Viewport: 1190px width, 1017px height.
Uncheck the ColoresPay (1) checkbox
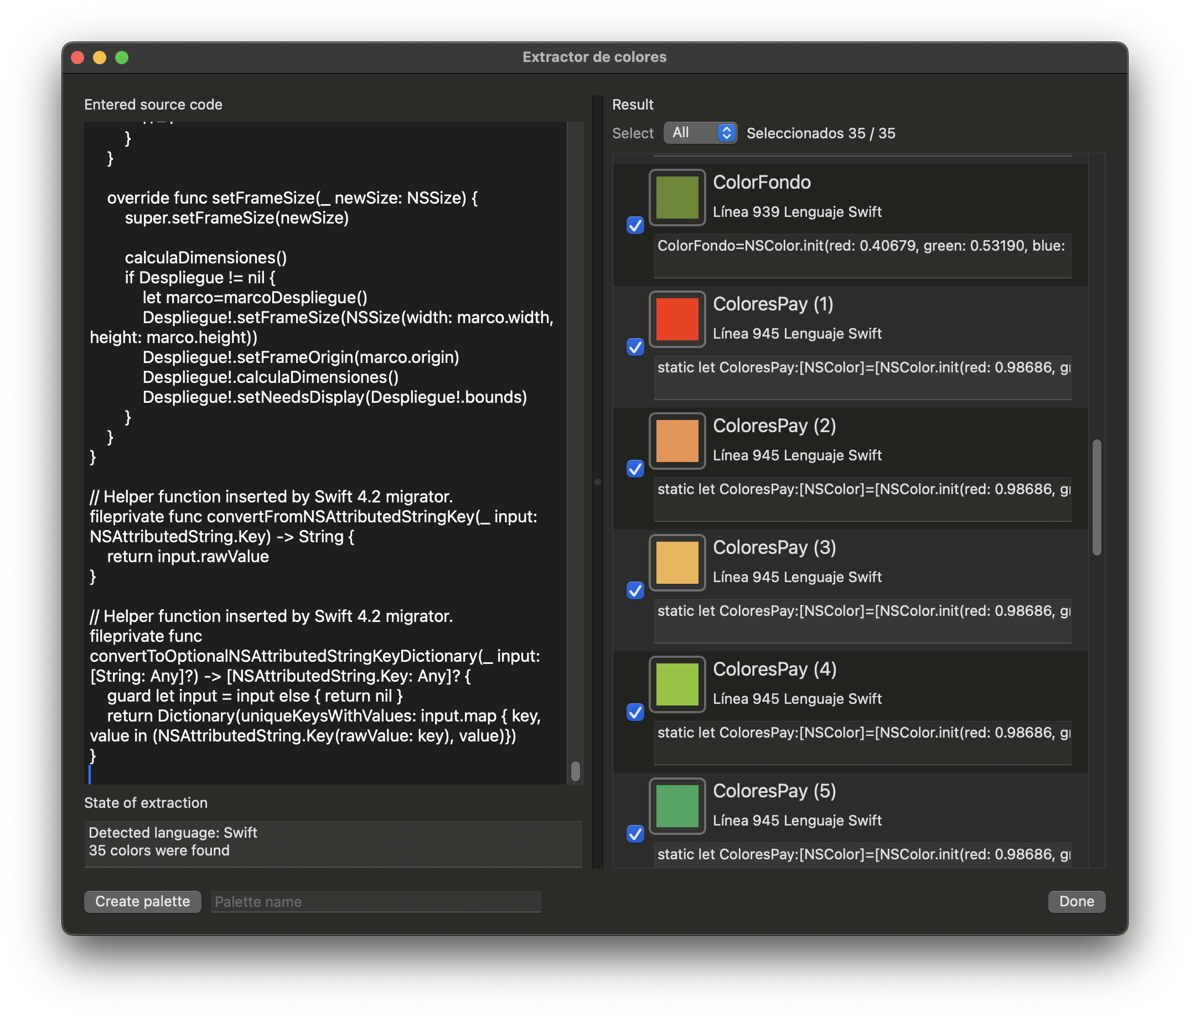pyautogui.click(x=635, y=347)
